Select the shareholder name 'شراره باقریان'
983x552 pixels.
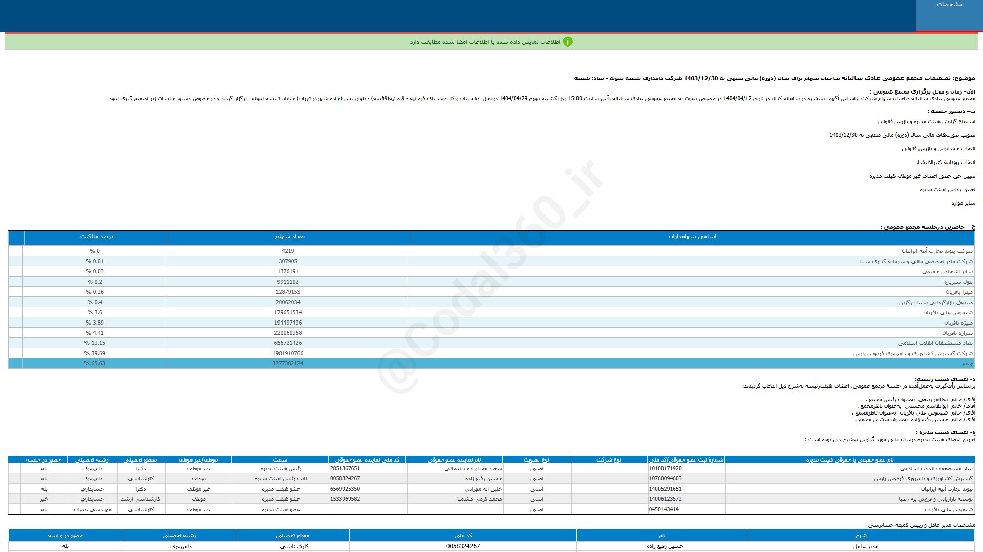[957, 333]
